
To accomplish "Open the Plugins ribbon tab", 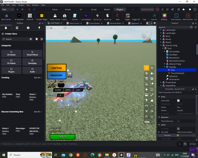I will [x=120, y=9].
